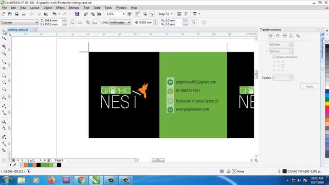This screenshot has width=329, height=185.
Task: Toggle the Relative Position checkbox
Action: pyautogui.click(x=274, y=57)
